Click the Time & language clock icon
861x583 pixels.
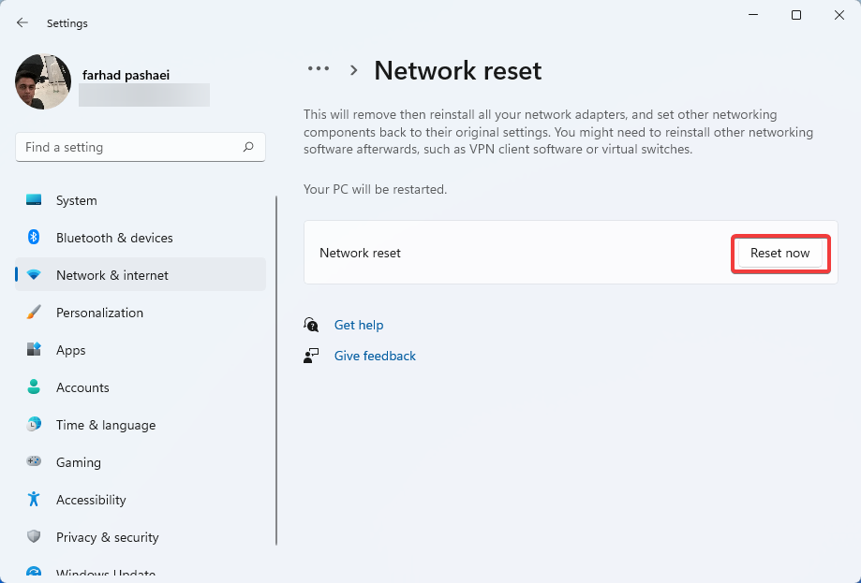click(x=34, y=425)
